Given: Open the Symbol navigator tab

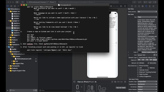Looking at the screenshot, I should (15, 6).
